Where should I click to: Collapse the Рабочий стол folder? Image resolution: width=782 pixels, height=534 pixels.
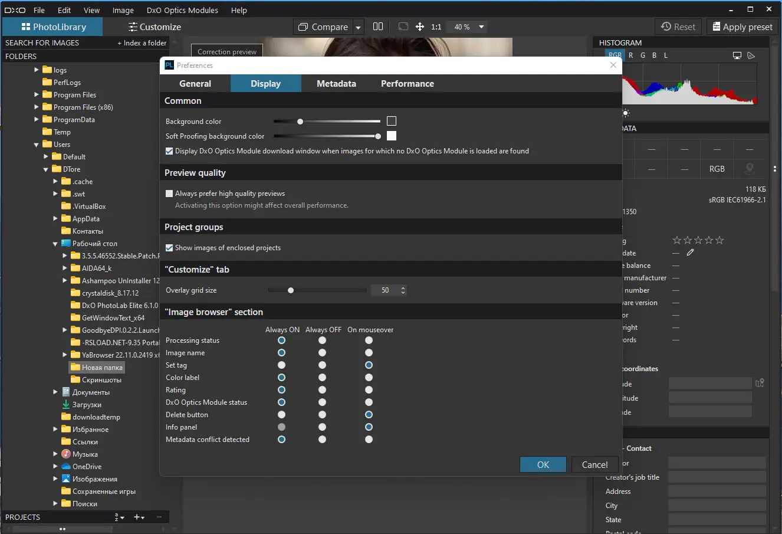click(55, 244)
